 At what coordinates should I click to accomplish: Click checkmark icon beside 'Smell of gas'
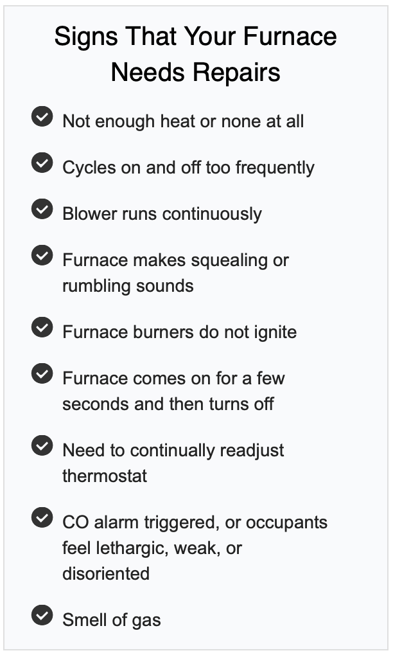42,615
